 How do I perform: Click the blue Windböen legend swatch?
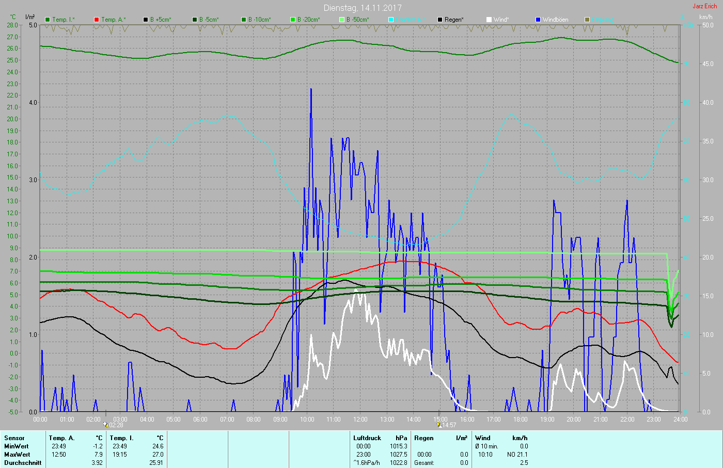pos(538,20)
